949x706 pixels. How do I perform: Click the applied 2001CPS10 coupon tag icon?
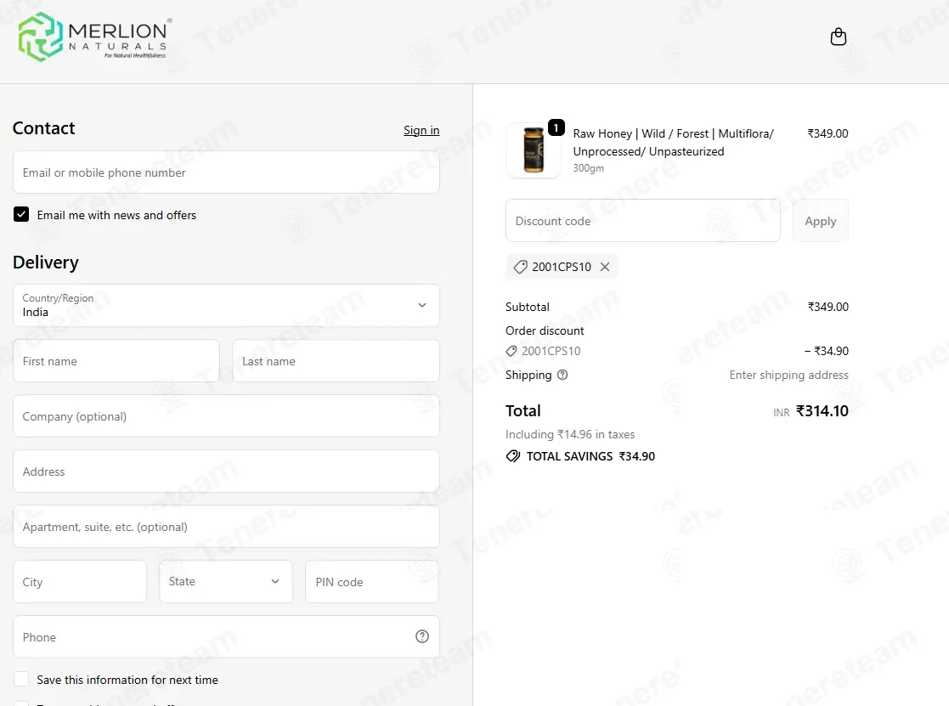click(520, 267)
